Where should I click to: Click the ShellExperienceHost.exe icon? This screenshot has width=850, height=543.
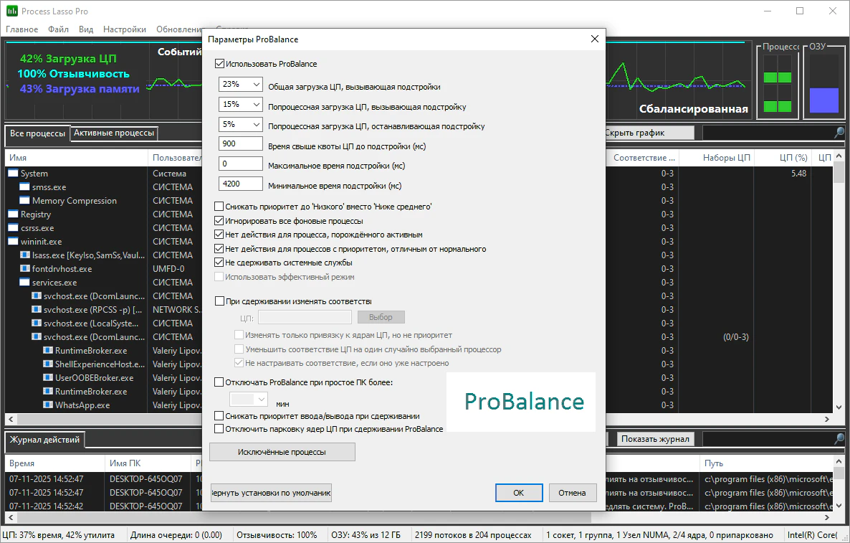pyautogui.click(x=48, y=364)
